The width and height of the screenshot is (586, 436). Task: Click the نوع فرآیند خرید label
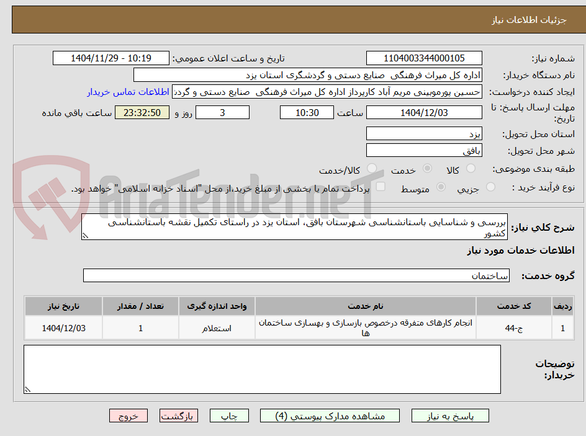pos(543,187)
